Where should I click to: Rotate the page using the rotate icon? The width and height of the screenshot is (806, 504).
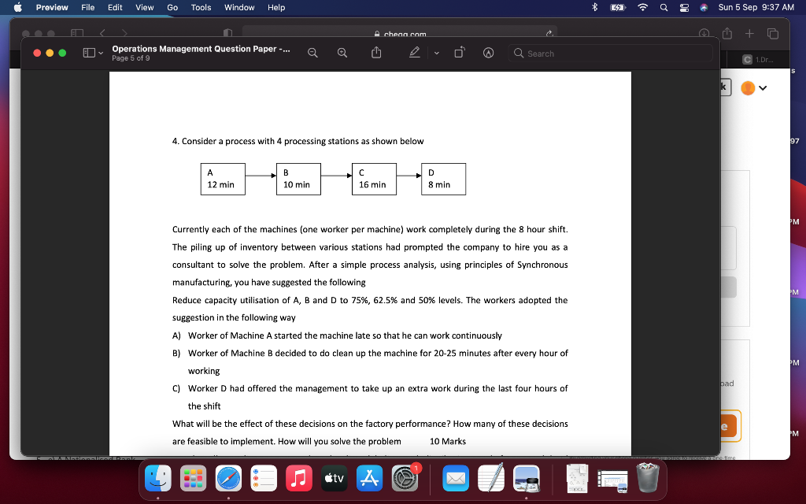click(460, 51)
